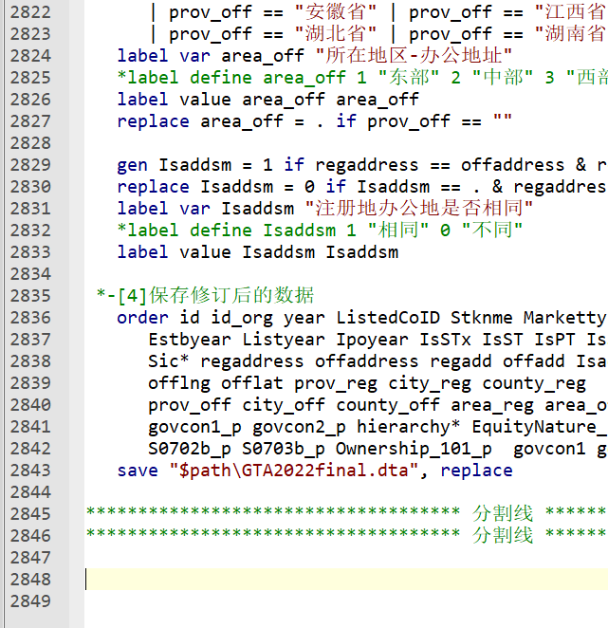Click variable offlng on line 2839

tap(179, 383)
